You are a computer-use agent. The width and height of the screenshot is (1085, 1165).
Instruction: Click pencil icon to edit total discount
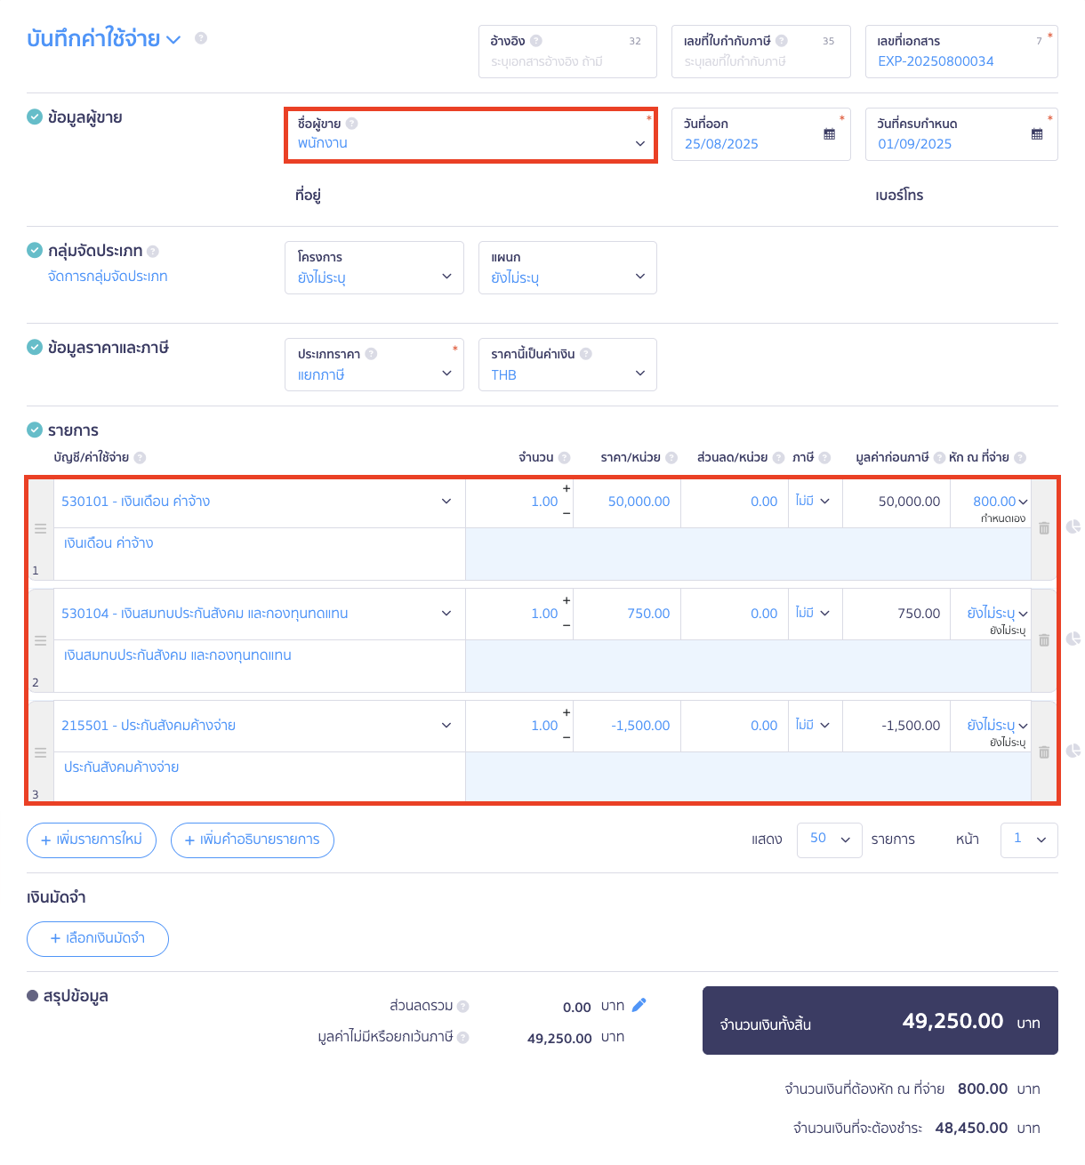pos(639,1006)
